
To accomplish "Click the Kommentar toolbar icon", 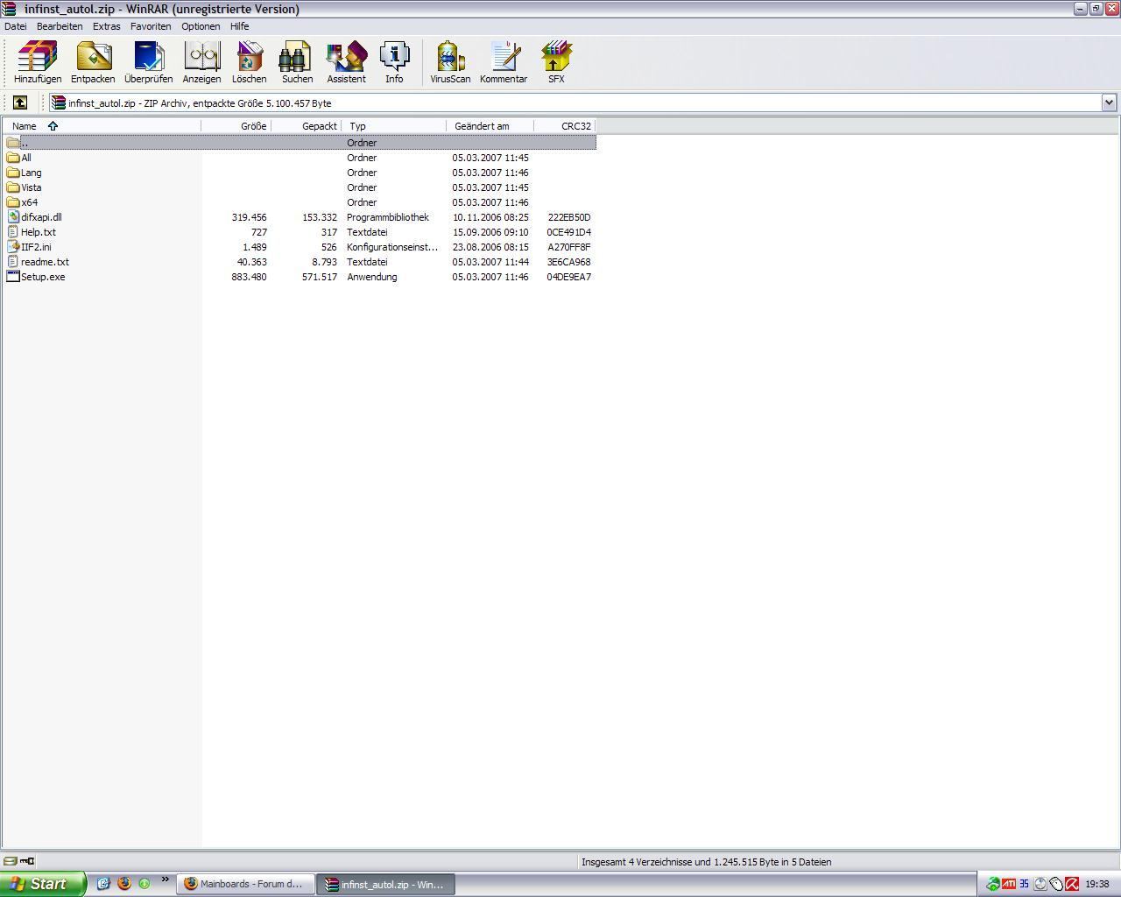I will pos(504,61).
